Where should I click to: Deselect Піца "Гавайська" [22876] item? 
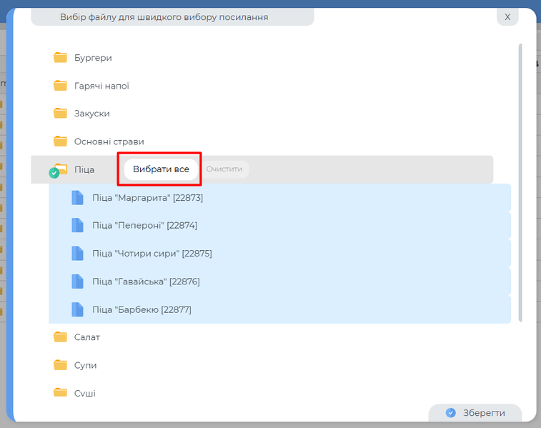(x=146, y=282)
